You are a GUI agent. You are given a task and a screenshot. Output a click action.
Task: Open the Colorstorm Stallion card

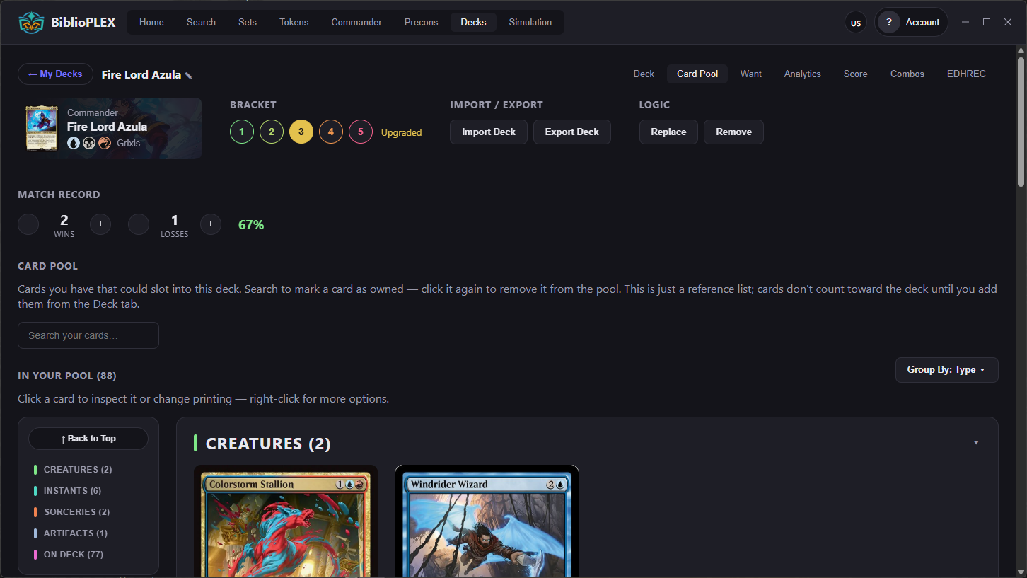click(286, 521)
